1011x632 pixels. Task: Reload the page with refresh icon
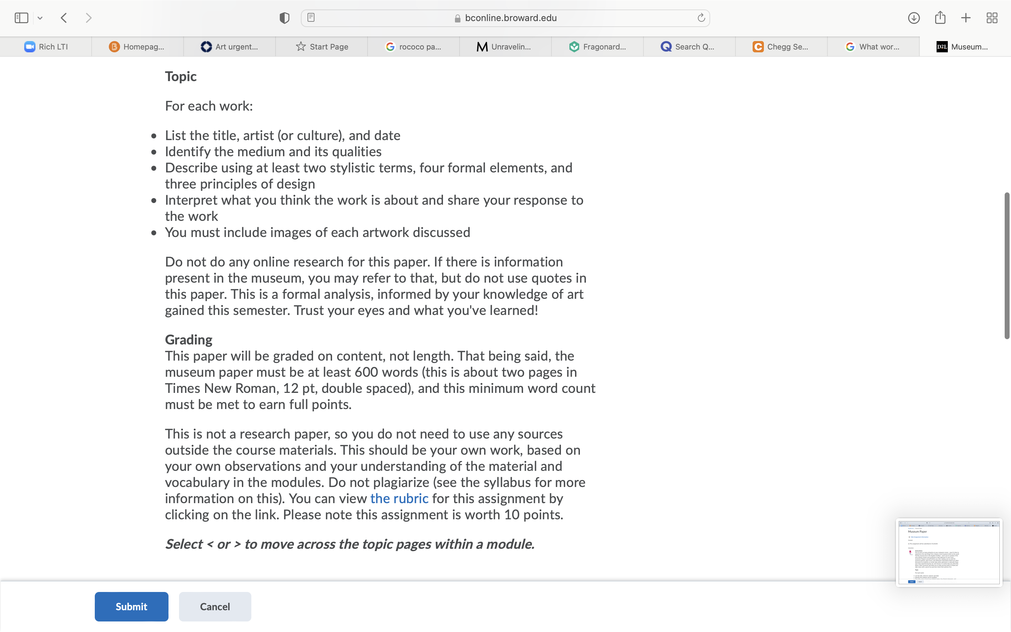tap(701, 18)
